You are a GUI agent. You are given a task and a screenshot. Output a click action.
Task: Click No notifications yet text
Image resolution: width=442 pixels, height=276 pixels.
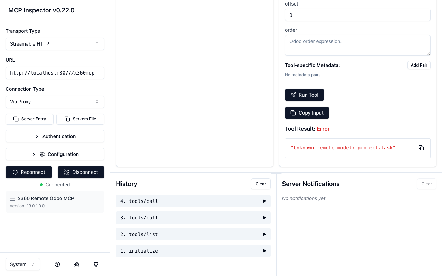coord(304,198)
